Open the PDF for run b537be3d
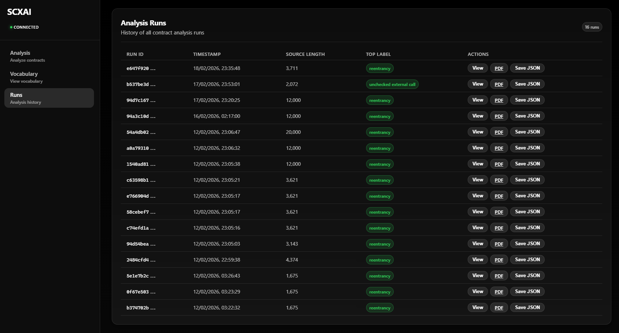This screenshot has height=333, width=619. click(x=499, y=84)
